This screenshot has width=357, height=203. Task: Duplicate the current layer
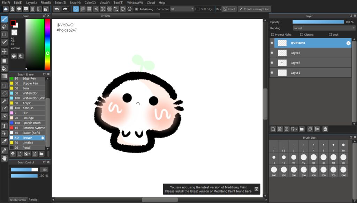[x=310, y=129]
